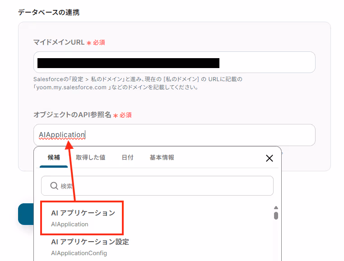Click the データベースの連携 heading
This screenshot has width=344, height=261.
coord(49,12)
